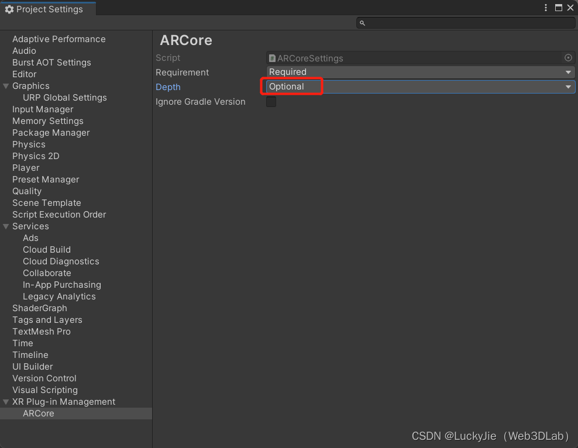Collapse the Graphics tree section
This screenshot has width=578, height=448.
(6, 86)
